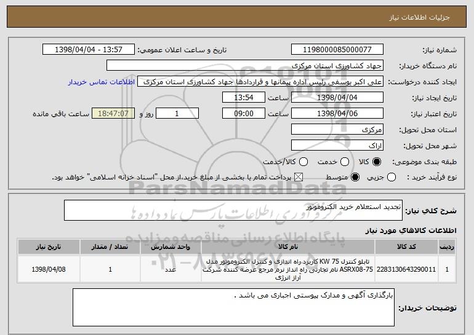Select the کالا radio button
This screenshot has width=474, height=335.
point(377,162)
